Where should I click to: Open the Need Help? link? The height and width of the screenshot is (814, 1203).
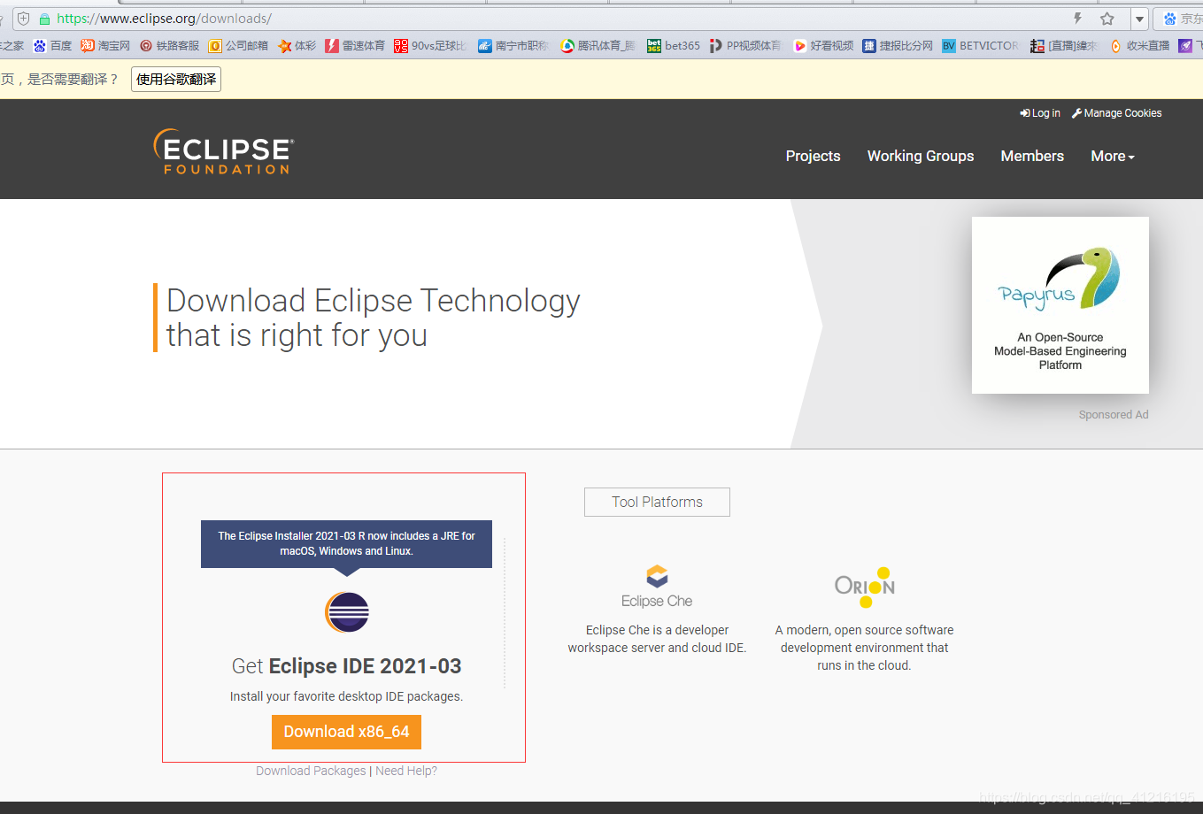point(406,771)
